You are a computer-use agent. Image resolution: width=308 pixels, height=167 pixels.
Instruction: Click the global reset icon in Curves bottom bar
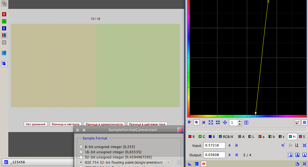click(x=304, y=164)
